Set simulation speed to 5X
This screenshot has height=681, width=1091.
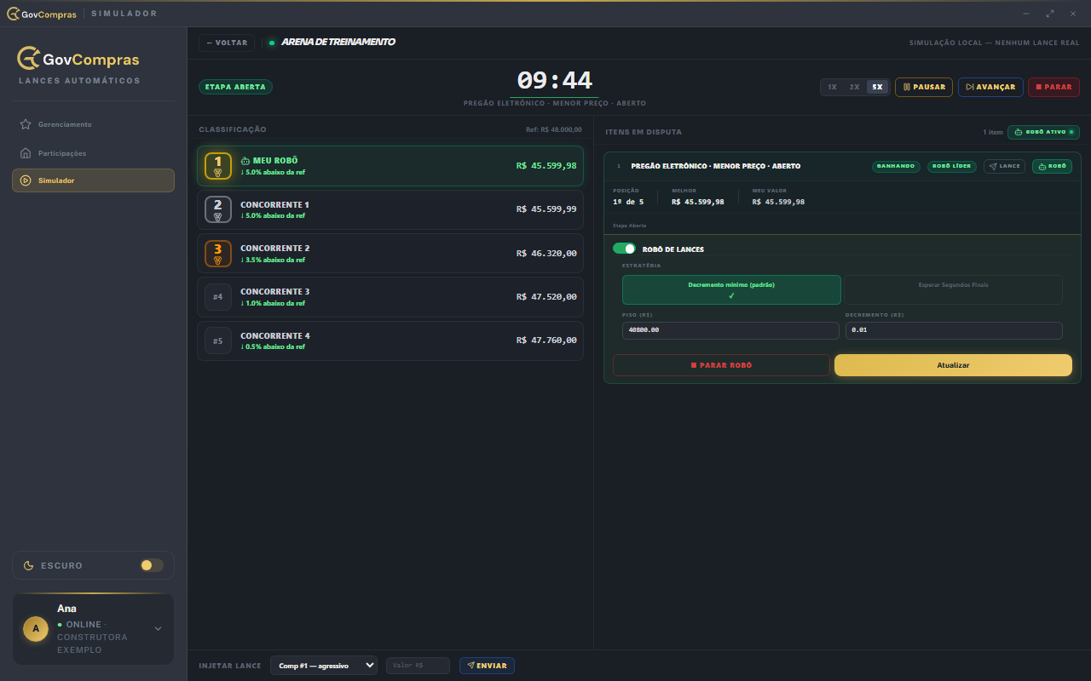point(877,87)
